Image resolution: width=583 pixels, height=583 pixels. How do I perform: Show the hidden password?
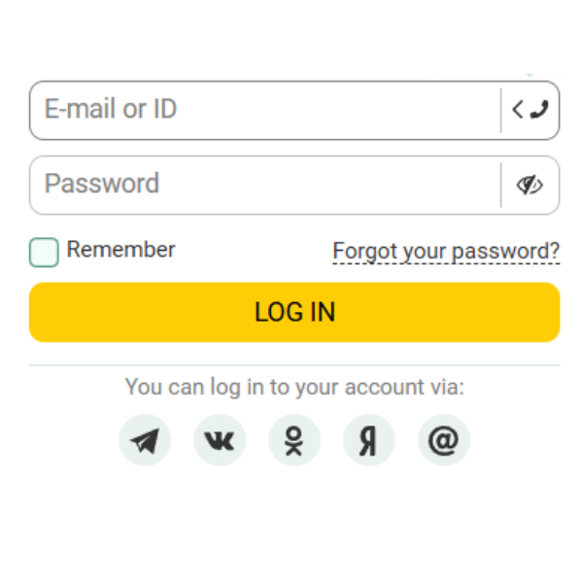[x=530, y=185]
